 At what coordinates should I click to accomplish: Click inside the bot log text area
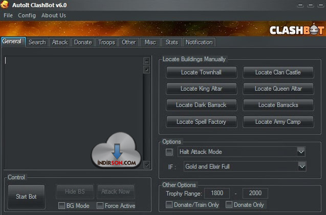74,113
